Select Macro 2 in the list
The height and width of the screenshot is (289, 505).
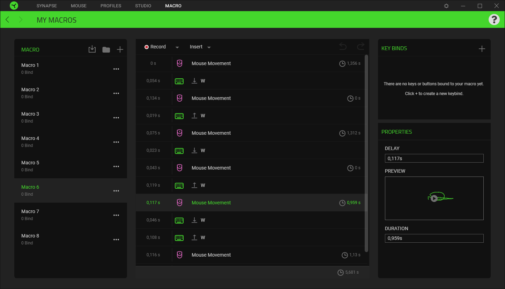click(x=70, y=93)
